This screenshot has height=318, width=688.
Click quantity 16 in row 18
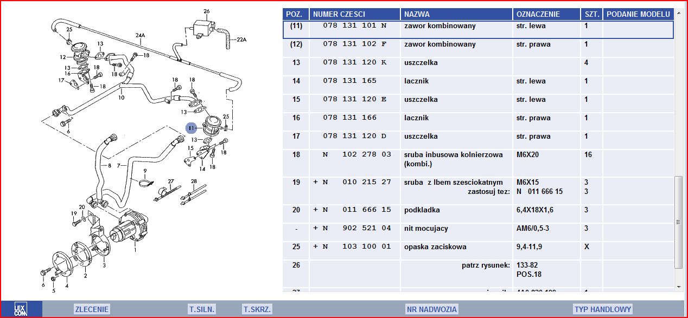[x=588, y=154]
